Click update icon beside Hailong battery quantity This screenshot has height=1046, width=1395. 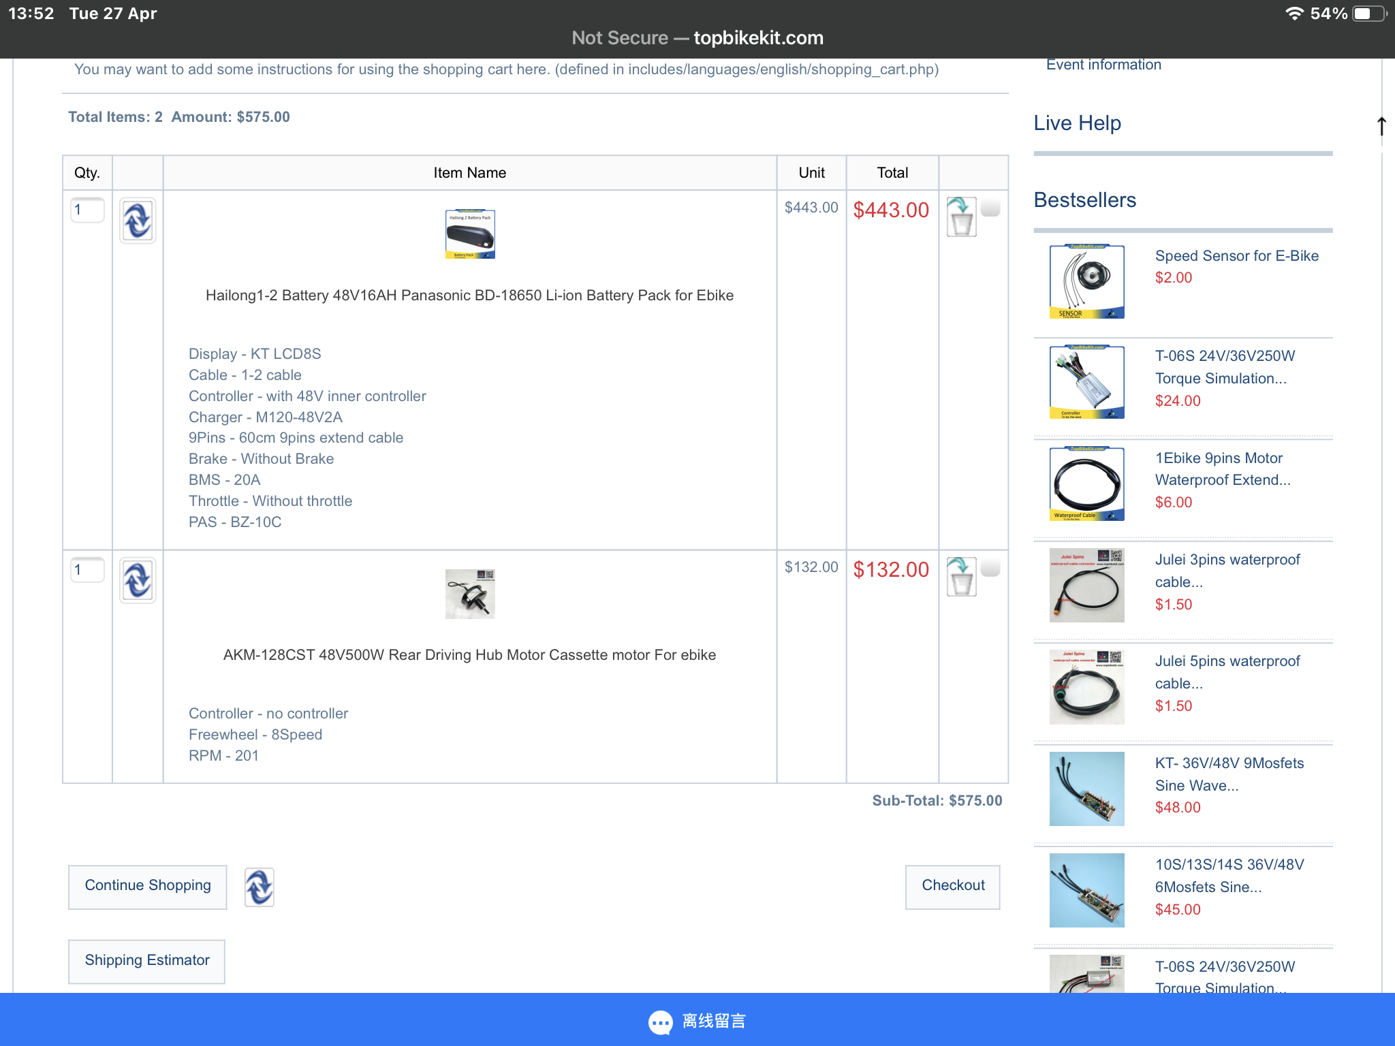coord(138,221)
